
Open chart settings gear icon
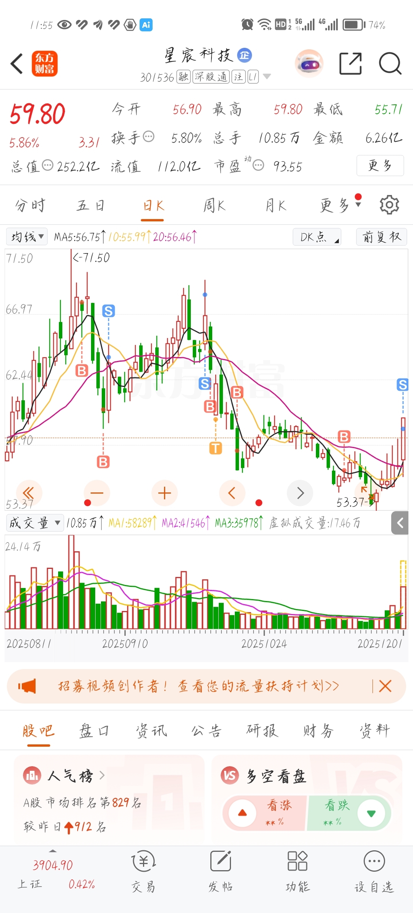point(389,205)
